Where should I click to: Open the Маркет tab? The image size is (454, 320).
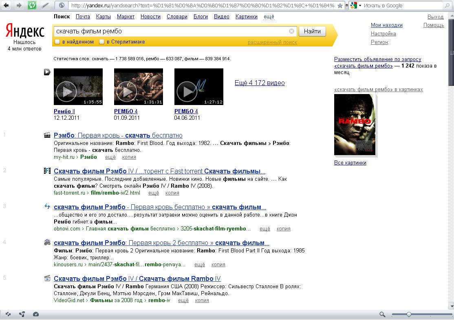point(126,17)
